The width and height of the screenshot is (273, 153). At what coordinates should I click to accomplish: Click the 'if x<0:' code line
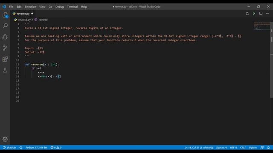point(37,68)
